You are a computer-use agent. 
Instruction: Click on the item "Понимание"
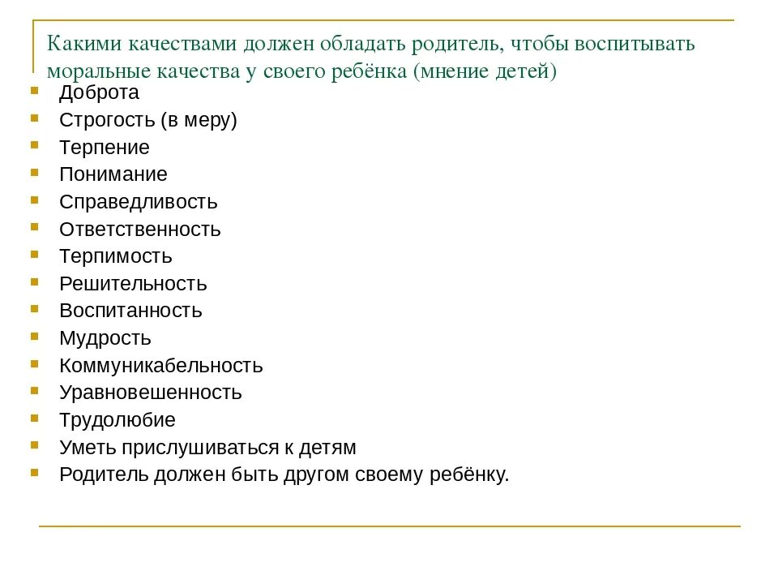(113, 174)
